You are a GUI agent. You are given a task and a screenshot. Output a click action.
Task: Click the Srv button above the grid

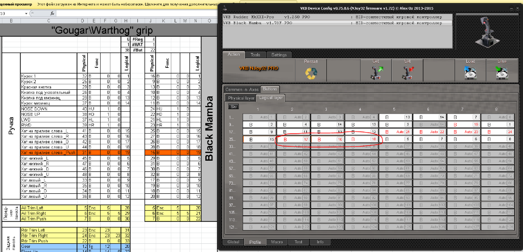(233, 107)
